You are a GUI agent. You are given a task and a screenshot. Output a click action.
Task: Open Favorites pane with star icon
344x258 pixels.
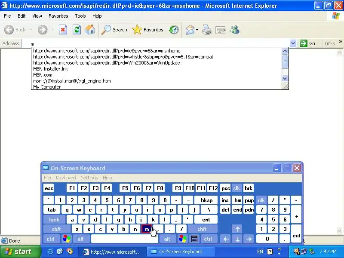(x=147, y=30)
